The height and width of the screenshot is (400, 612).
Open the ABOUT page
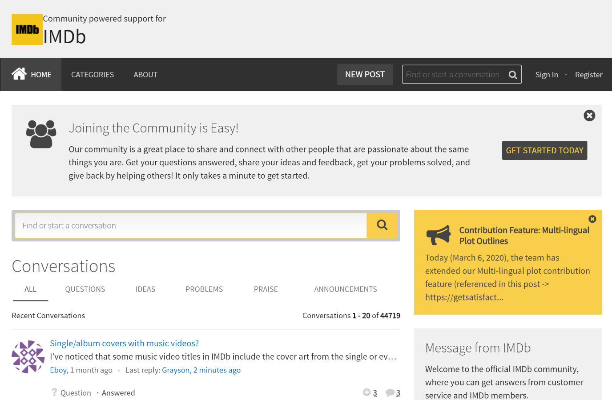tap(145, 75)
